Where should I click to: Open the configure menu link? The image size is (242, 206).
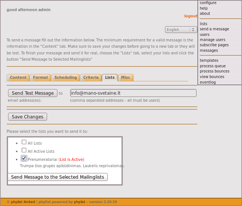(x=208, y=3)
